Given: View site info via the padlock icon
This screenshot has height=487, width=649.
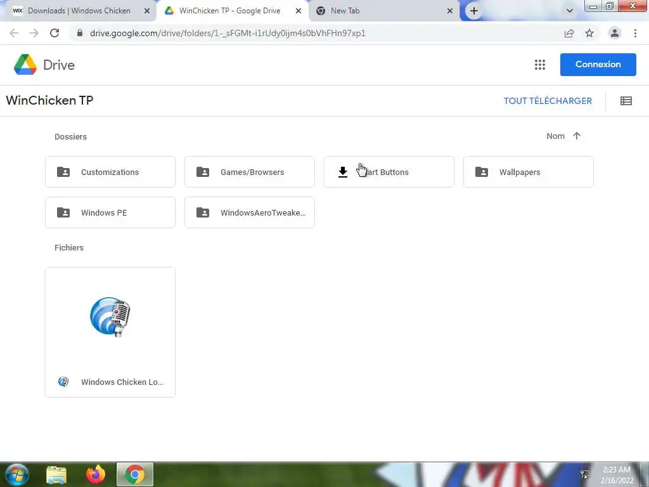Looking at the screenshot, I should point(80,33).
